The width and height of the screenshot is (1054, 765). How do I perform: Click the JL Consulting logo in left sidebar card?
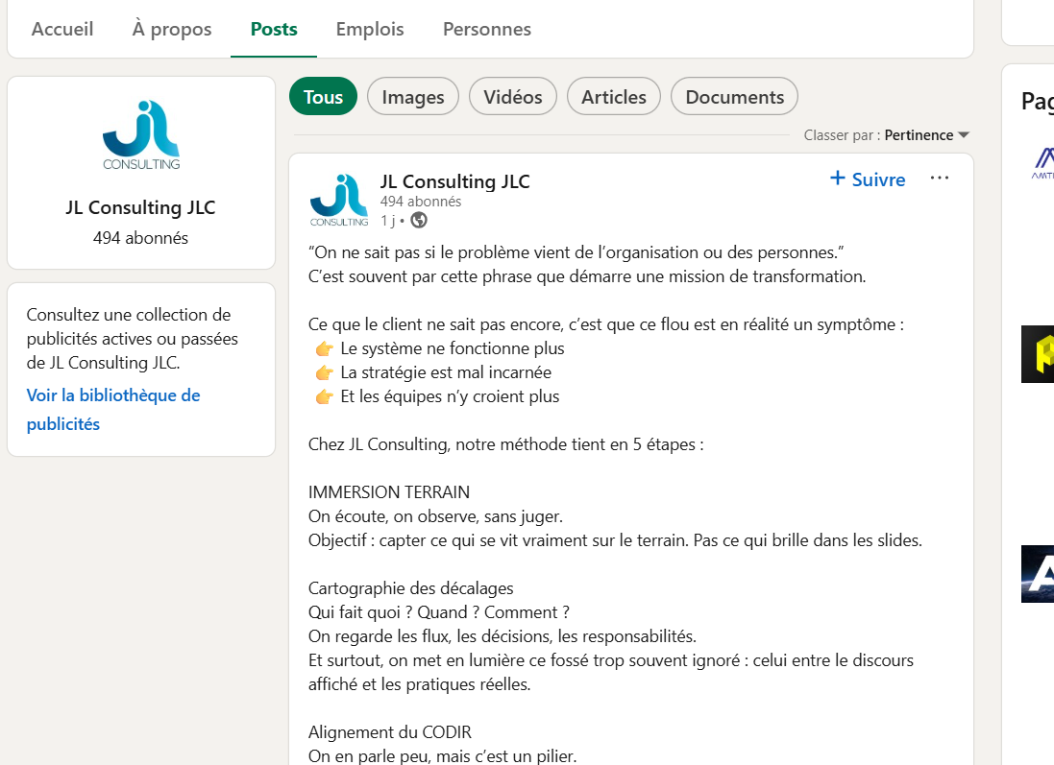click(141, 135)
